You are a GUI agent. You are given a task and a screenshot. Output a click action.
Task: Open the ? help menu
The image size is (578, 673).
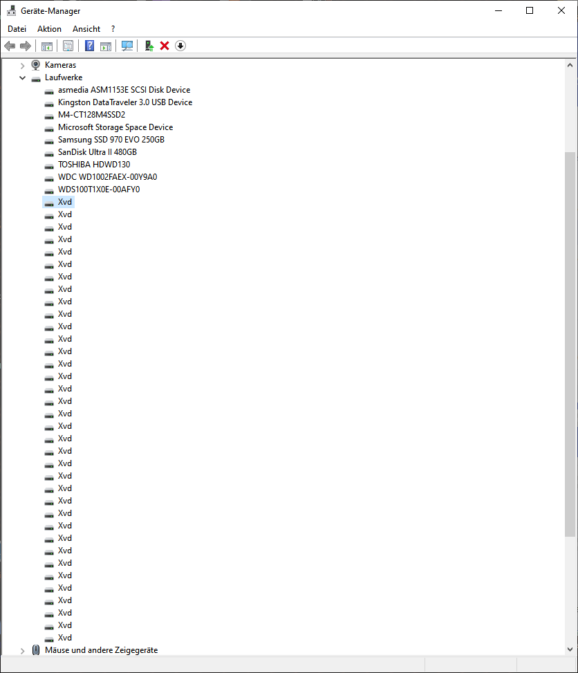[113, 29]
